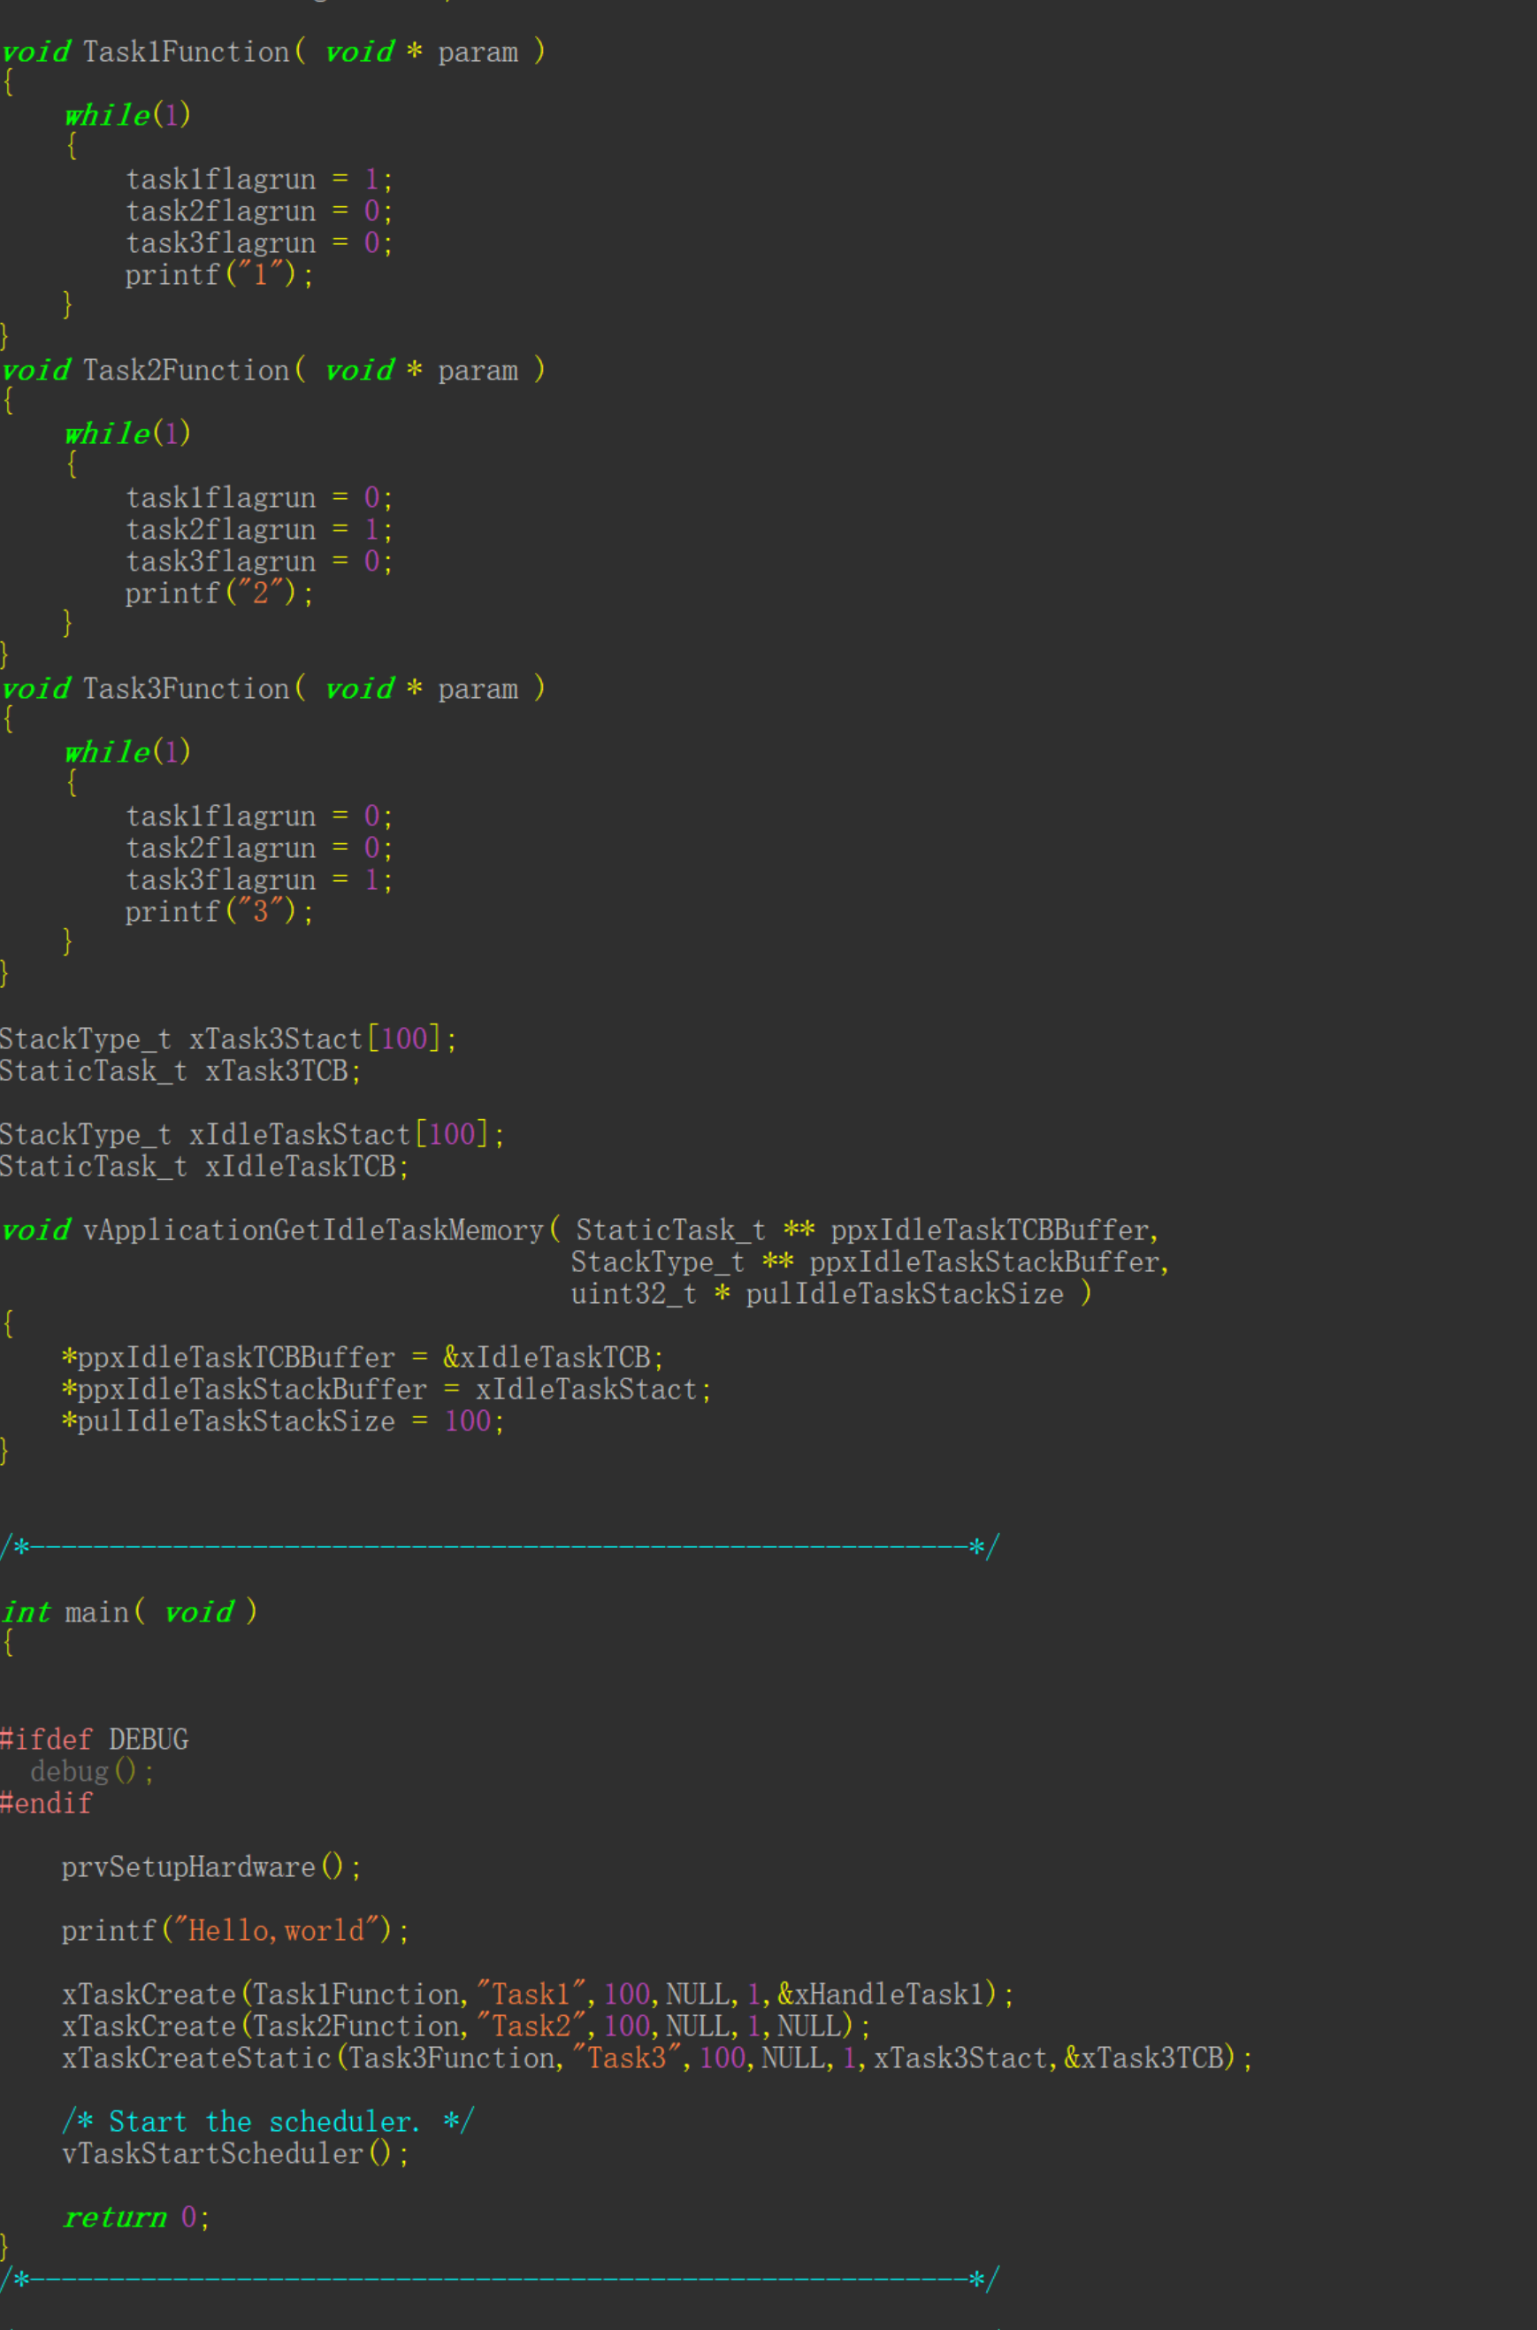Viewport: 1537px width, 2330px height.
Task: Click printf("1") line
Action: tap(219, 274)
